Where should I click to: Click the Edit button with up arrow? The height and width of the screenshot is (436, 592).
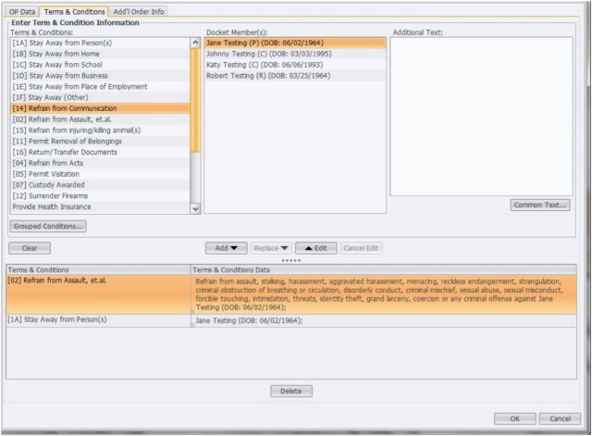(315, 248)
